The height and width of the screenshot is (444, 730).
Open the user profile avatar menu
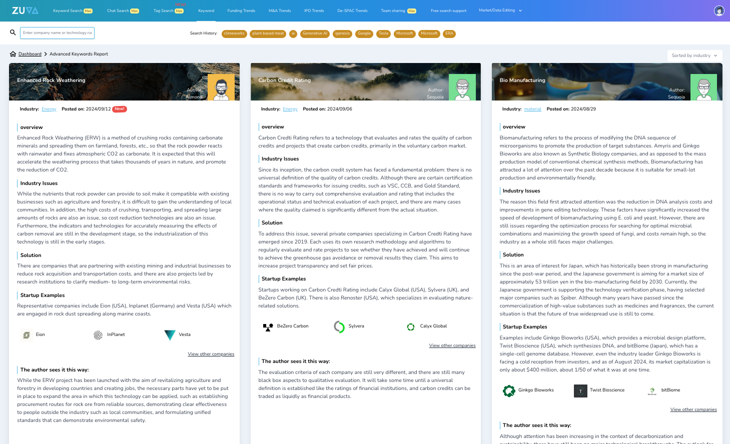(719, 10)
